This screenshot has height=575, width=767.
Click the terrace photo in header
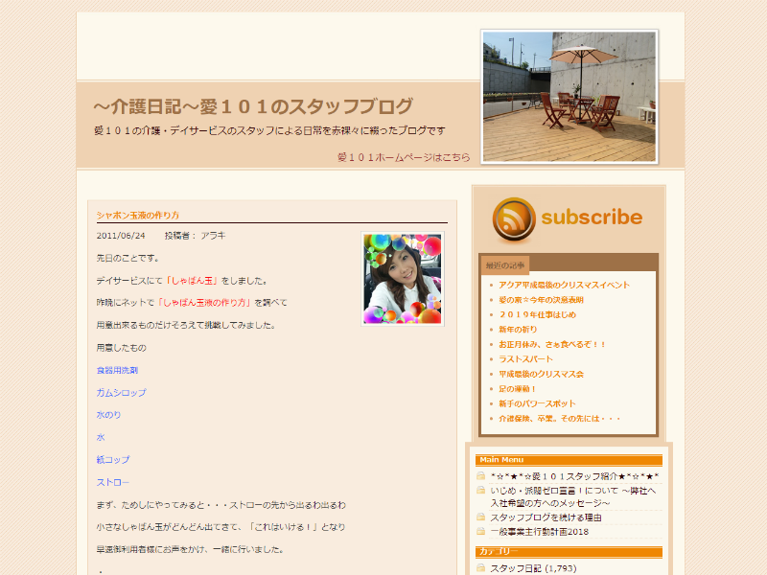(569, 97)
